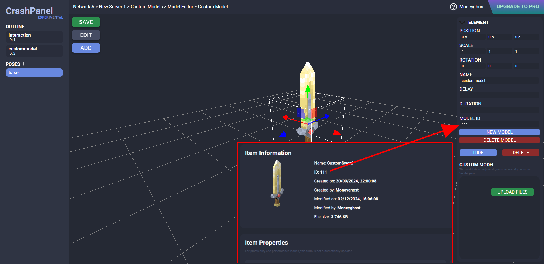The width and height of the screenshot is (544, 264).
Task: Select the custommodel outline item
Action: pos(34,51)
